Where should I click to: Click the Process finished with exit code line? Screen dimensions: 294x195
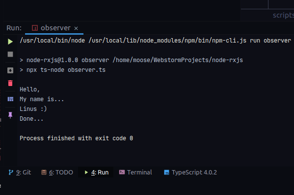pyautogui.click(x=76, y=138)
